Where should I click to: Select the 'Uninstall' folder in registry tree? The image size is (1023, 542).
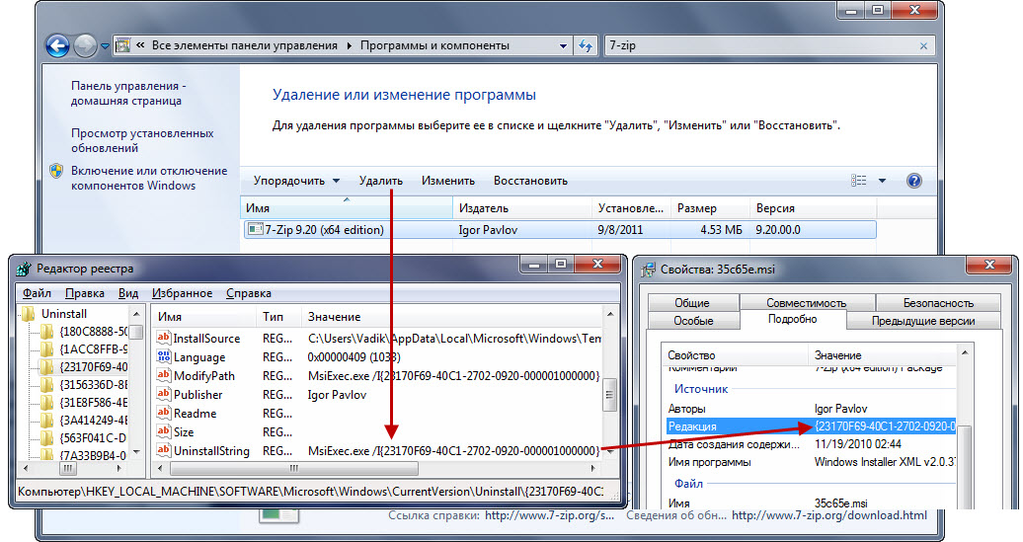tap(63, 314)
